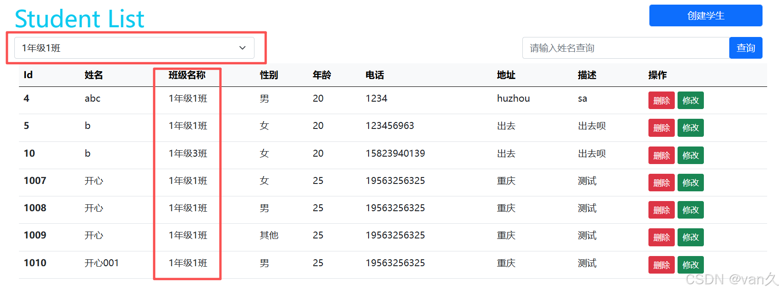Open the 1年级1班 class dropdown
781x293 pixels.
tap(134, 48)
